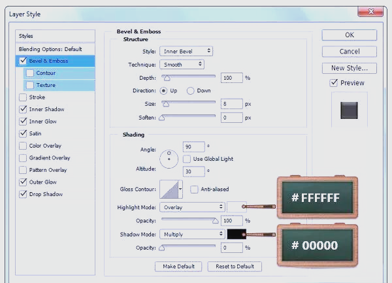This screenshot has height=283, width=392.
Task: Select the Down direction radio button
Action: coord(191,91)
